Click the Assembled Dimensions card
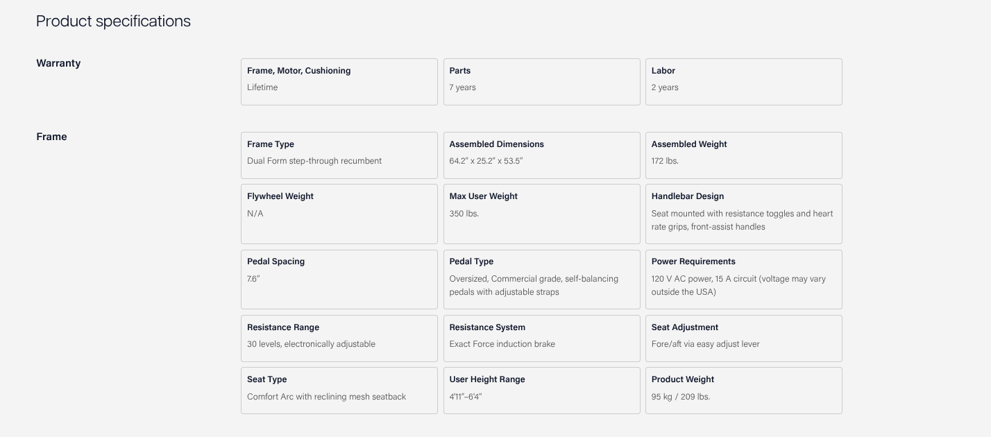Image resolution: width=991 pixels, height=437 pixels. click(541, 155)
